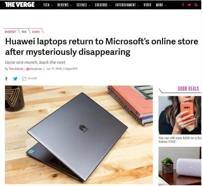Open the Video section
The image size is (202, 186).
click(x=147, y=5)
